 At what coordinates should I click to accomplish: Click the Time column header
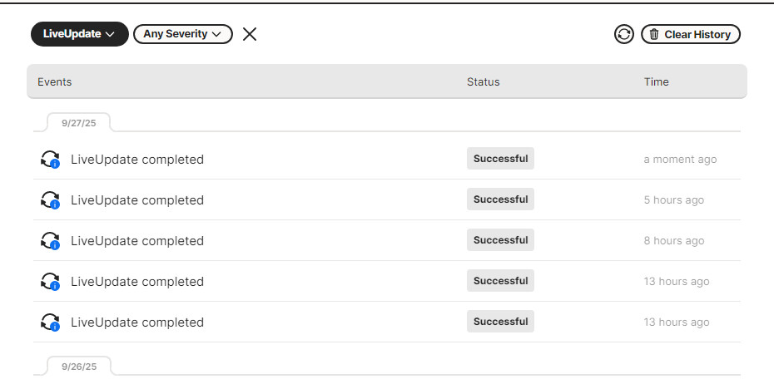[656, 82]
